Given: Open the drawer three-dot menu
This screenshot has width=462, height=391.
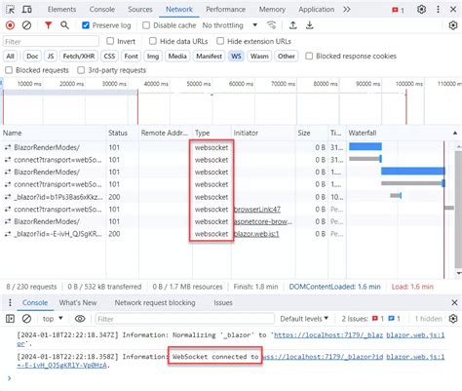Looking at the screenshot, I should click(x=10, y=302).
